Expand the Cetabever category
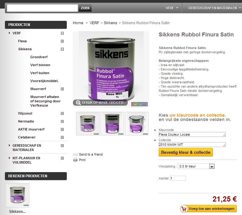This screenshot has height=215, width=242. tap(62, 138)
